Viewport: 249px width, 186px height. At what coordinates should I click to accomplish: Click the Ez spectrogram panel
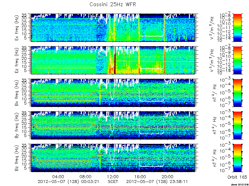click(x=113, y=60)
